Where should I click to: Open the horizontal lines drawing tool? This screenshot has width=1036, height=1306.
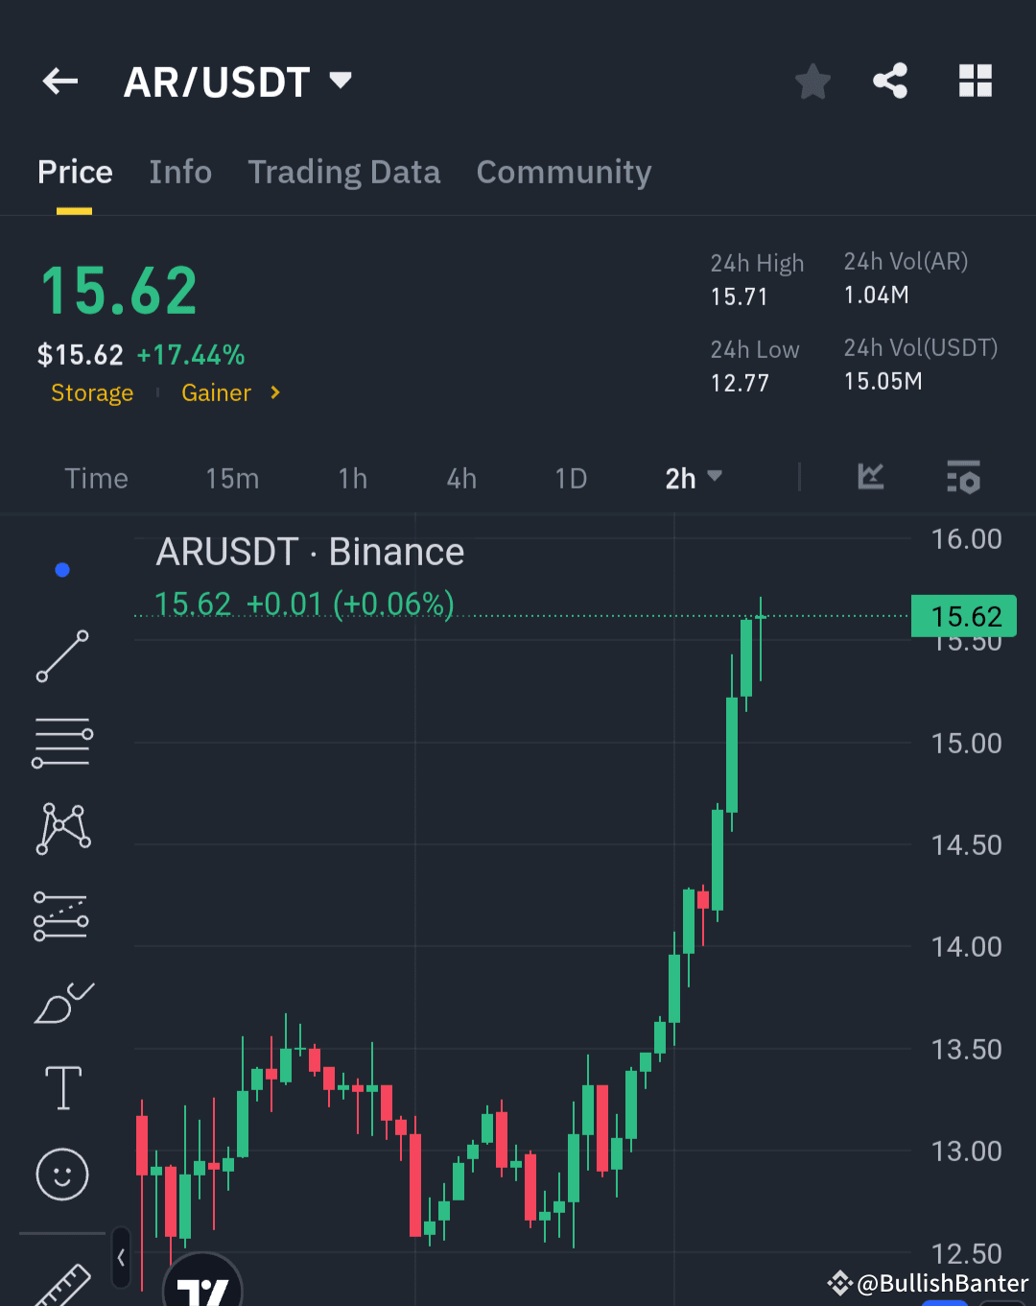tap(61, 742)
